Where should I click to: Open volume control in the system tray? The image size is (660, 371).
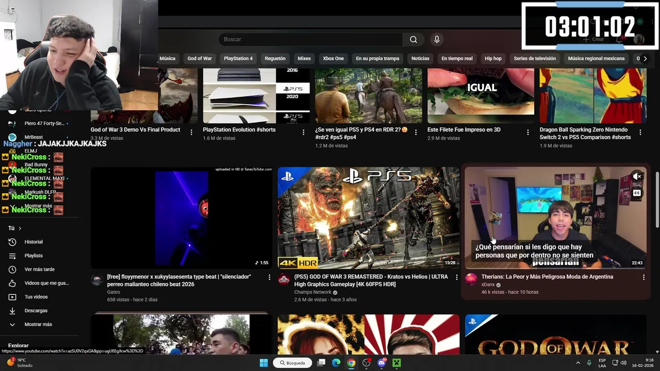click(624, 363)
